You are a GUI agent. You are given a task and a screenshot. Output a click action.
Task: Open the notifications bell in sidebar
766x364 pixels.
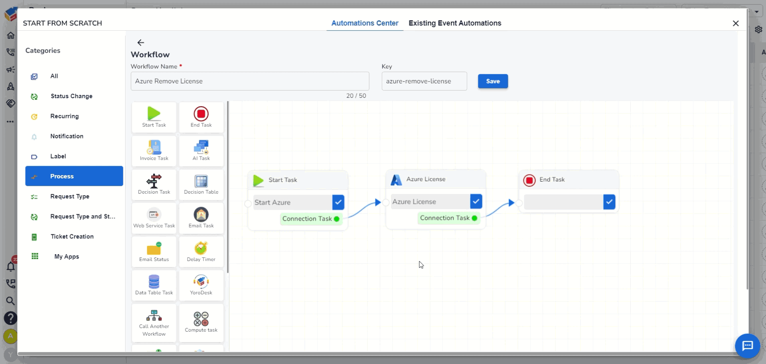tap(11, 266)
